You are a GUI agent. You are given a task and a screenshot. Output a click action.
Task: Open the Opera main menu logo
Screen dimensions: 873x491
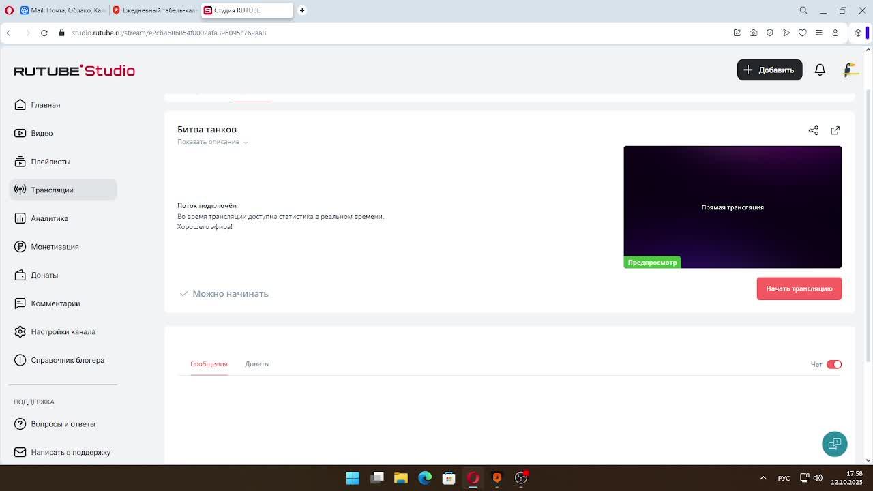[10, 10]
